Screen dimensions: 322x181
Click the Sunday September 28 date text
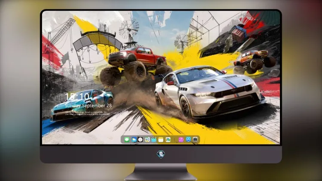tap(88, 106)
